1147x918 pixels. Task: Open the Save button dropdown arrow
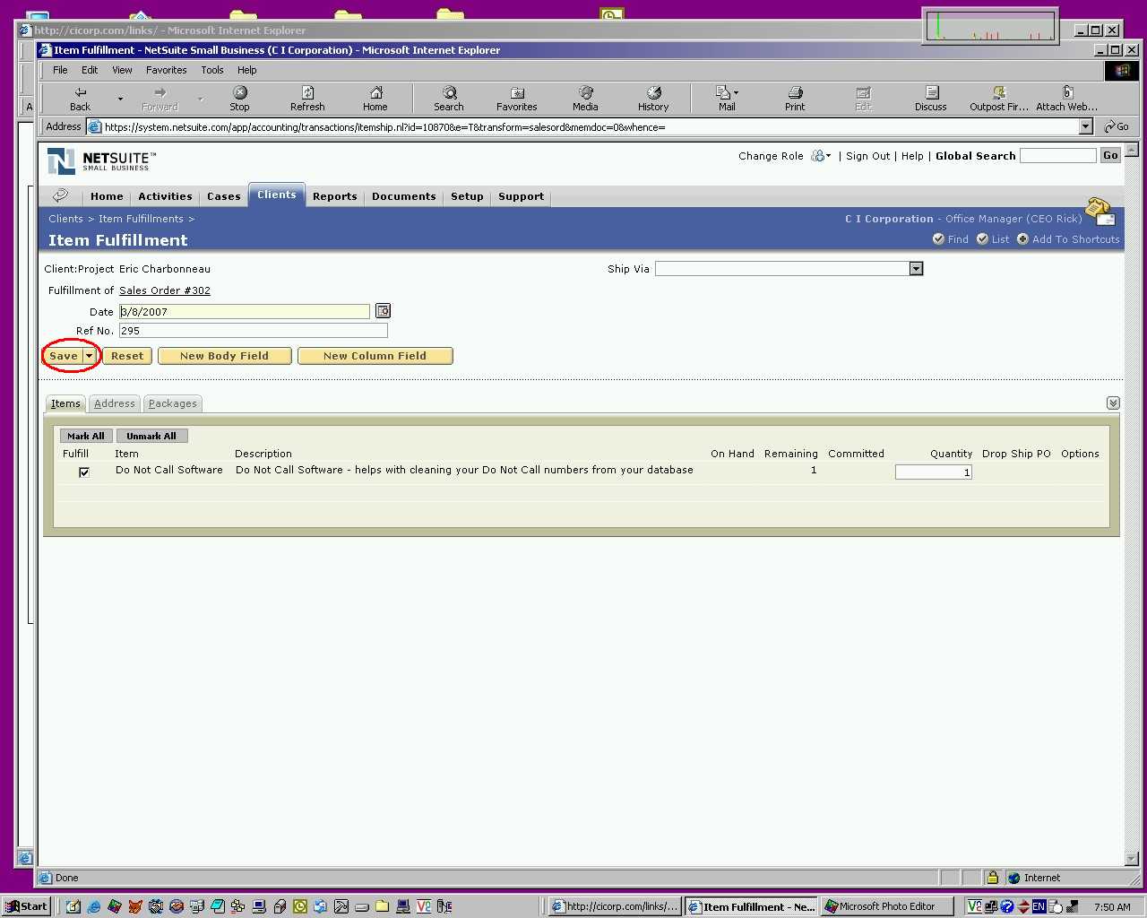tap(89, 356)
